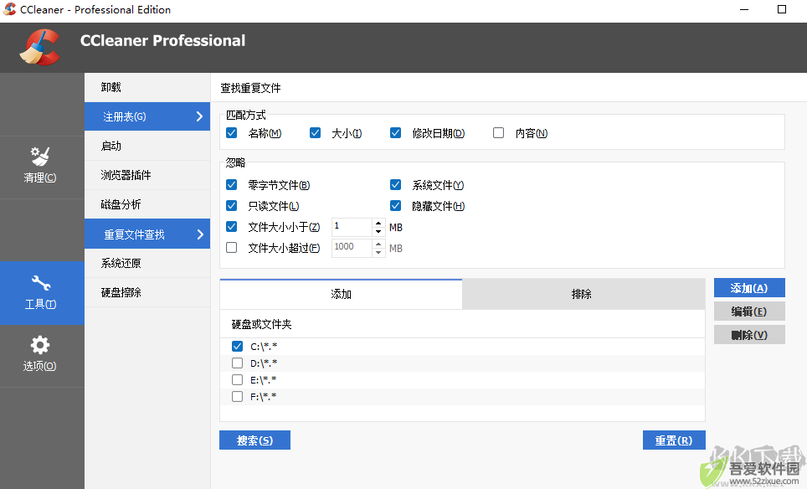The image size is (807, 489).
Task: Enable the 内容(N) match checkbox
Action: 498,133
